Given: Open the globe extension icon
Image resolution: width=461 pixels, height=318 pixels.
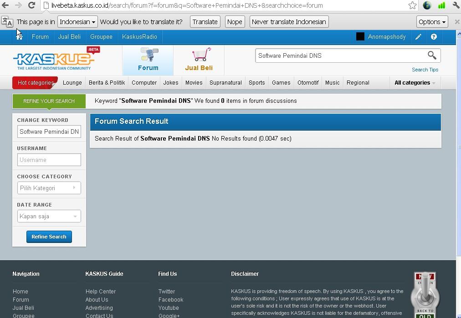Looking at the screenshot, I should click(x=427, y=5).
